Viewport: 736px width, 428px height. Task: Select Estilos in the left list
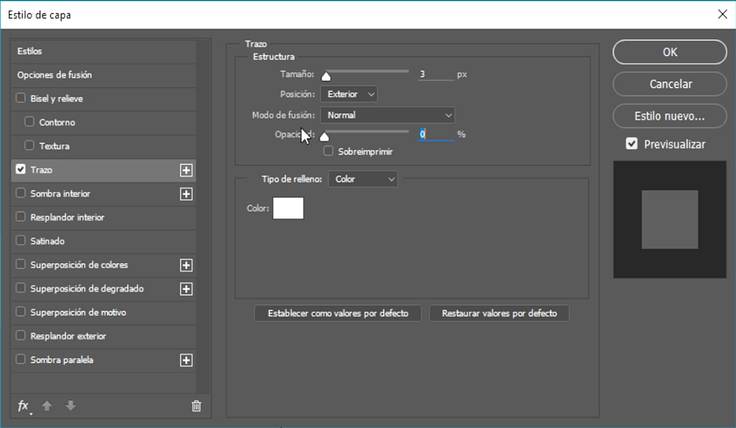click(x=103, y=51)
